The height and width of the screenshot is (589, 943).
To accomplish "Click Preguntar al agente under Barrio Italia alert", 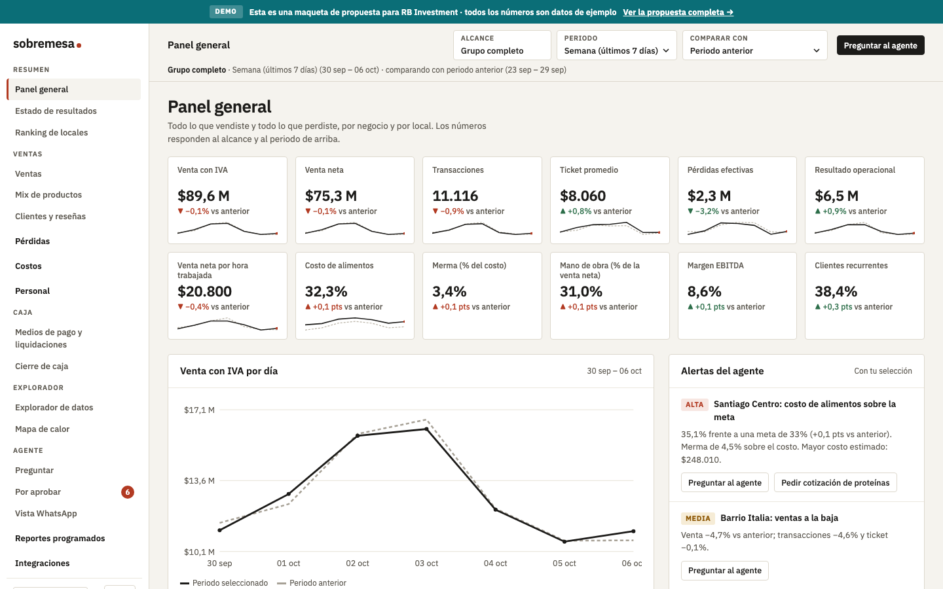I will [x=725, y=571].
